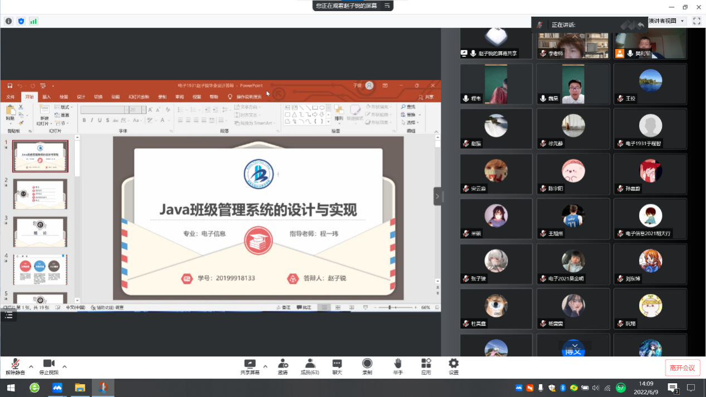The image size is (706, 397).
Task: Expand participant gallery with side arrow
Action: click(437, 196)
